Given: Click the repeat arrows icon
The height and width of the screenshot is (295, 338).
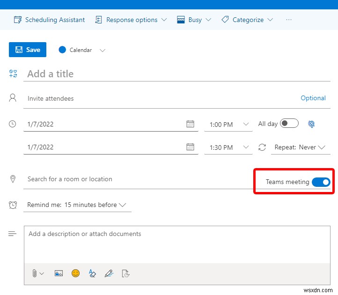Looking at the screenshot, I should (x=262, y=147).
